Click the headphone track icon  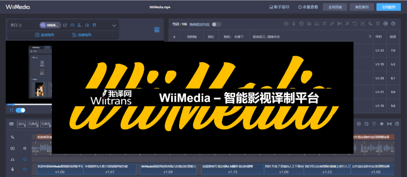[x=12, y=160]
